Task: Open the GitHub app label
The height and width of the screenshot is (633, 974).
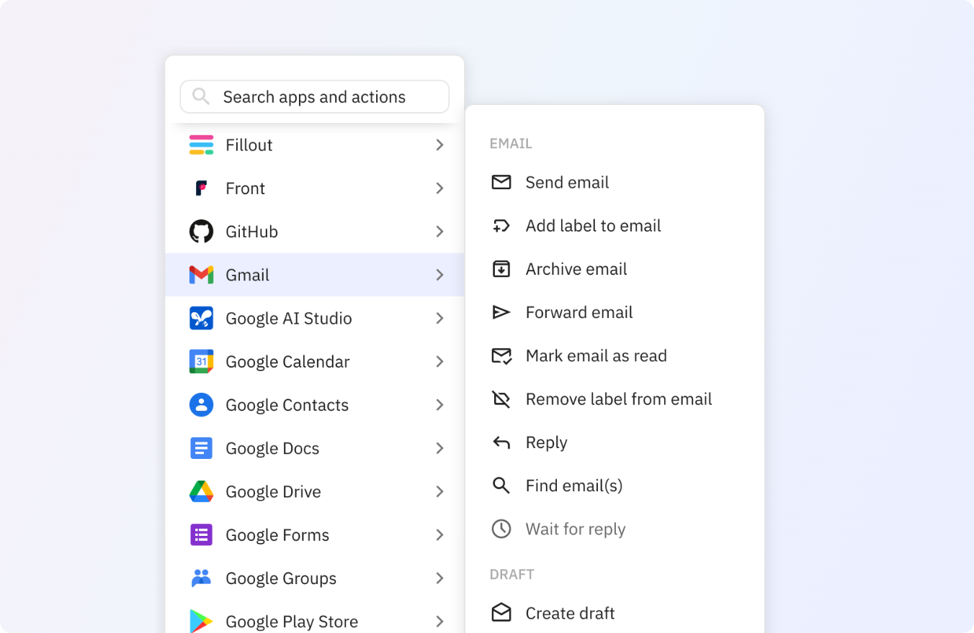Action: [x=251, y=232]
